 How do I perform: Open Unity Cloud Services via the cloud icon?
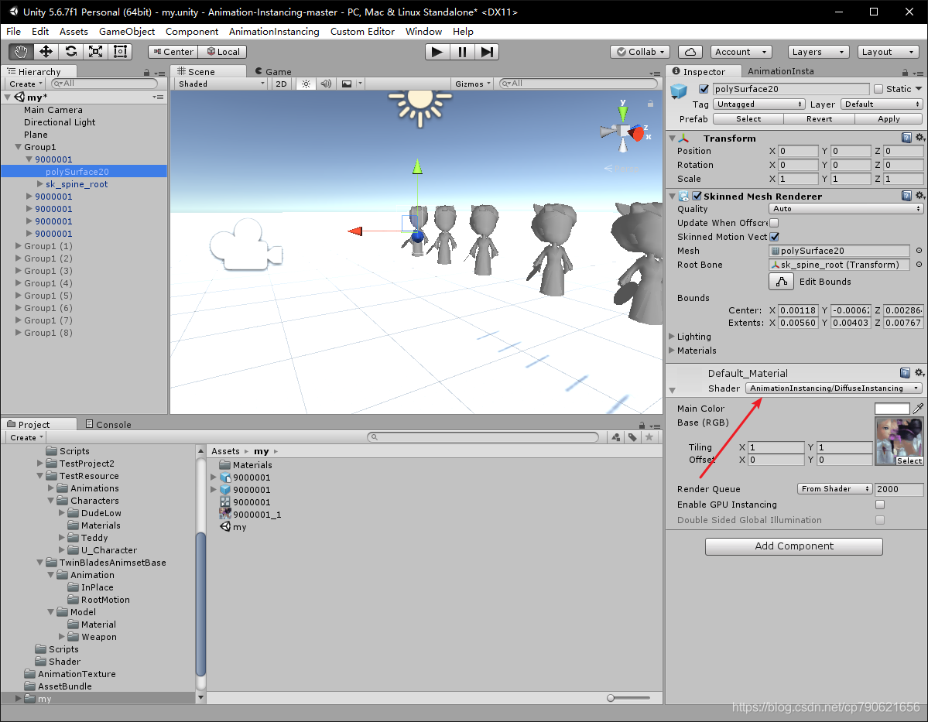[690, 51]
